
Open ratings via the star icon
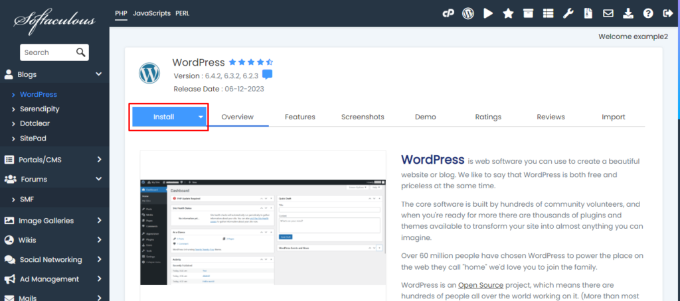click(x=508, y=13)
